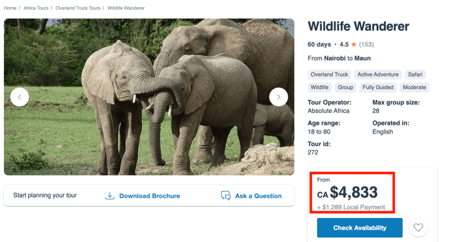The height and width of the screenshot is (242, 450).
Task: Open the Home breadcrumb link
Action: click(10, 8)
